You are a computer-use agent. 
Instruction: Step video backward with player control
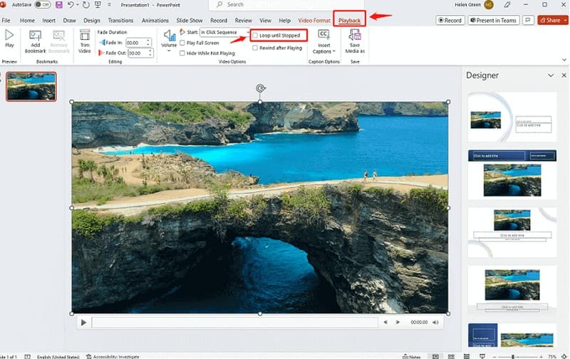pyautogui.click(x=385, y=322)
